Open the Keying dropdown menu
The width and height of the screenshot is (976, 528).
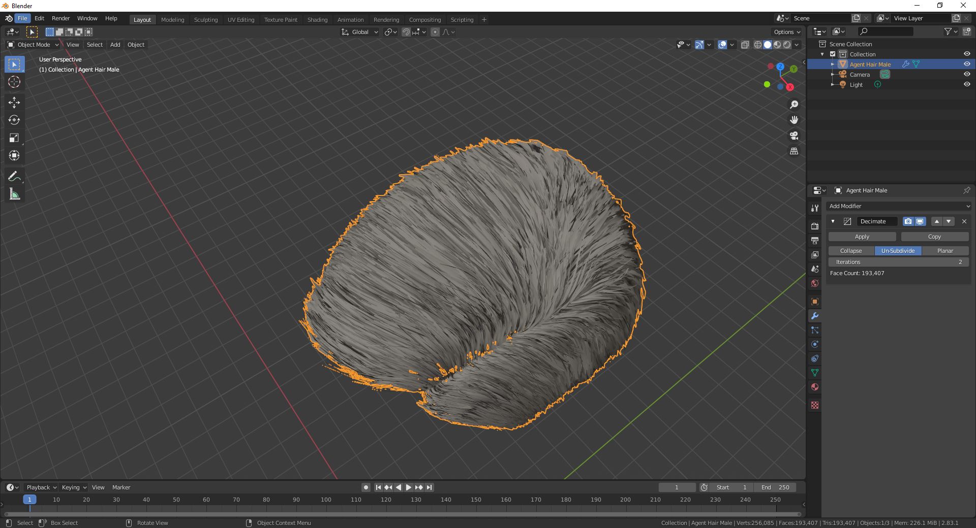[x=74, y=487]
